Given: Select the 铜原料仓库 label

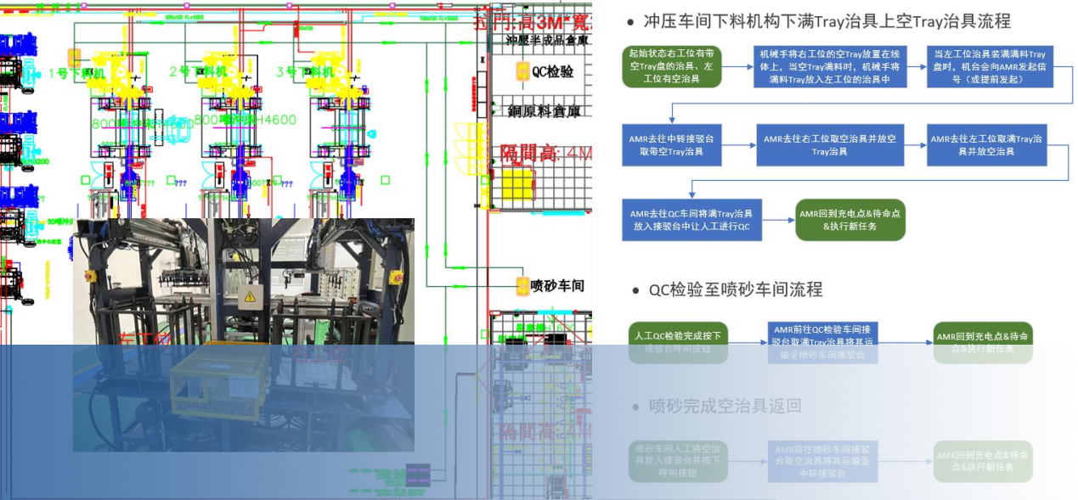Looking at the screenshot, I should 543,111.
